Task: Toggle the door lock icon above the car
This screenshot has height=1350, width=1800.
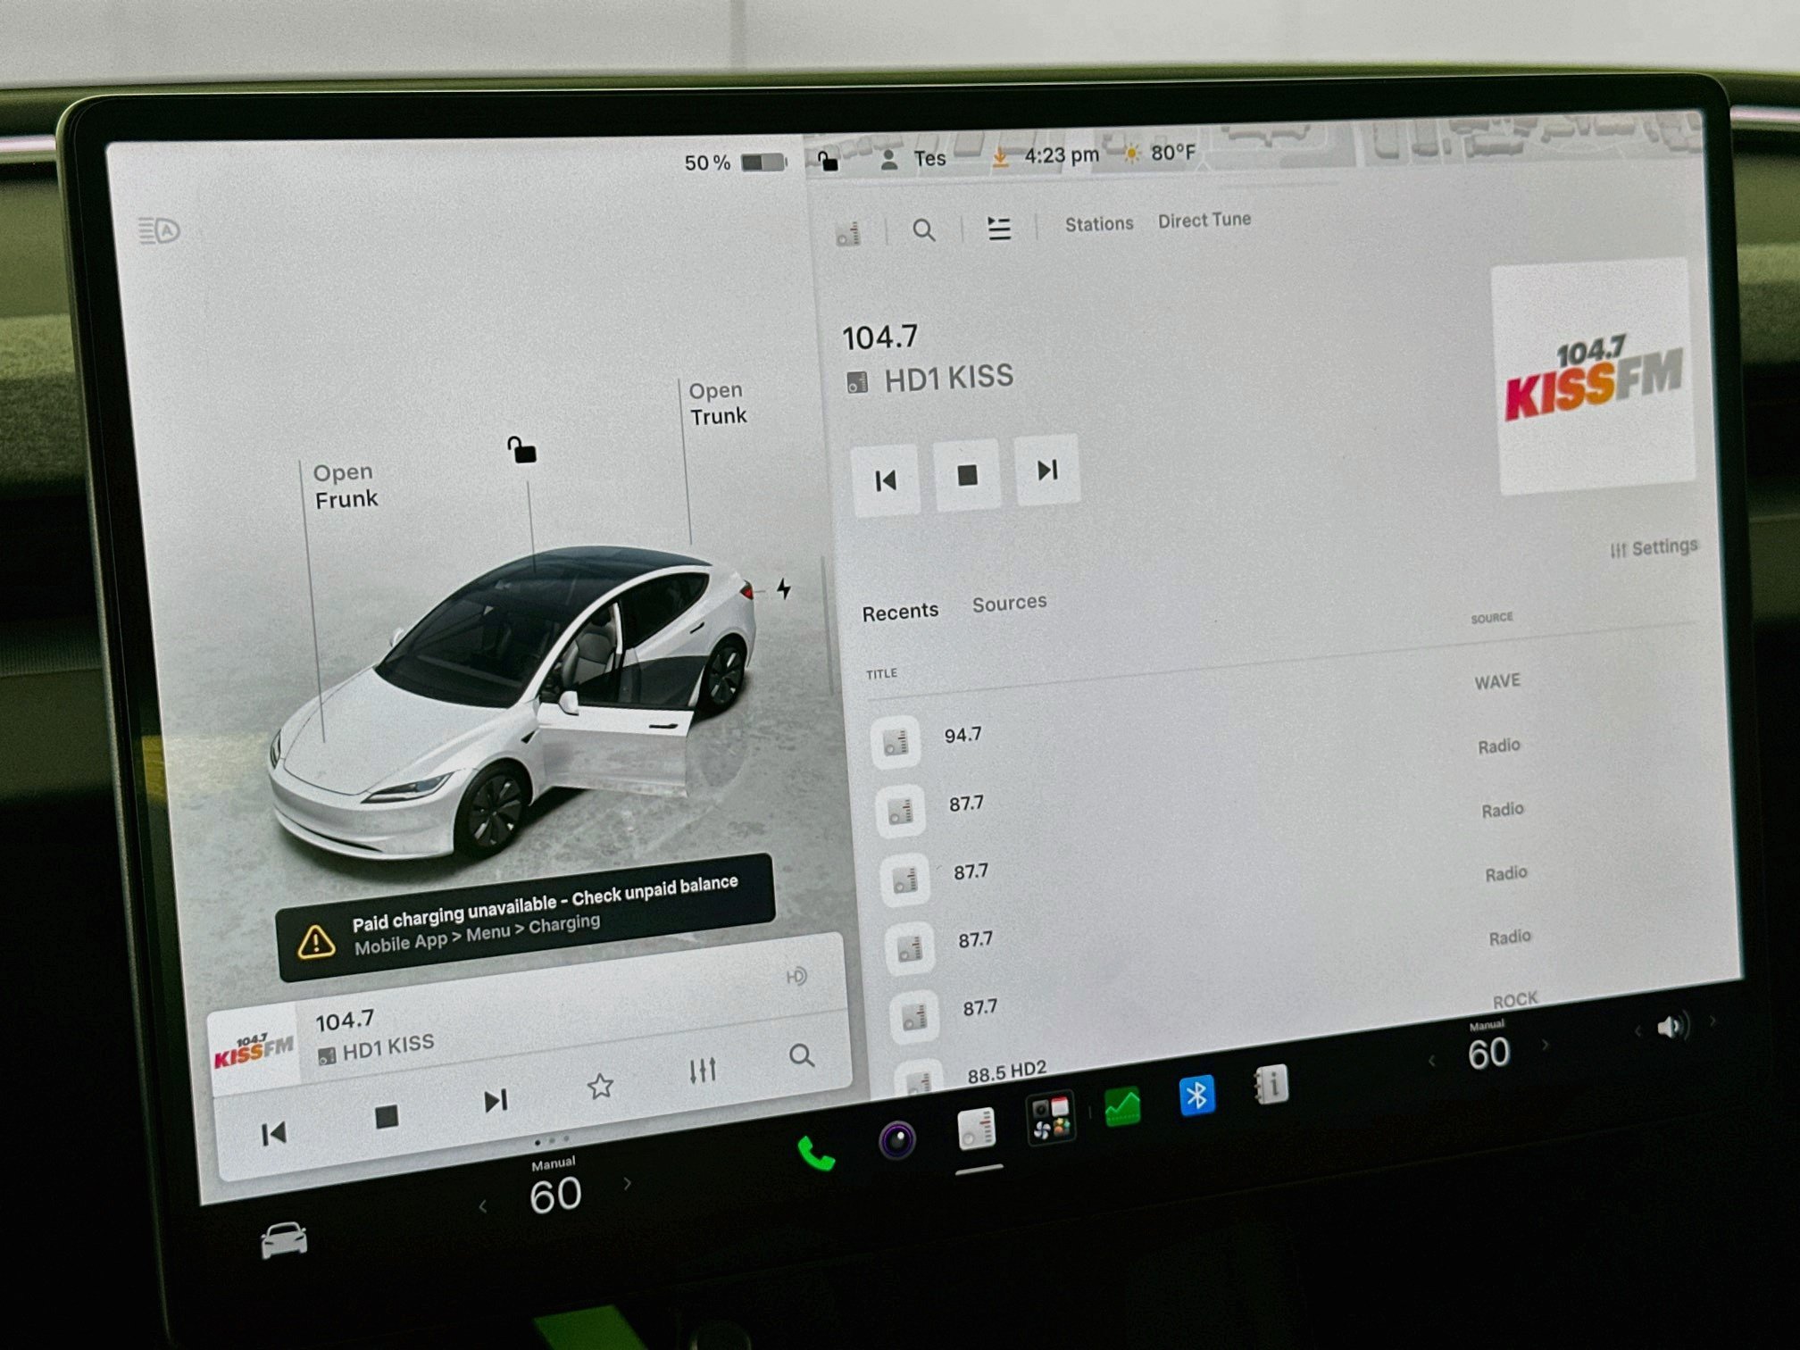Action: [x=521, y=450]
